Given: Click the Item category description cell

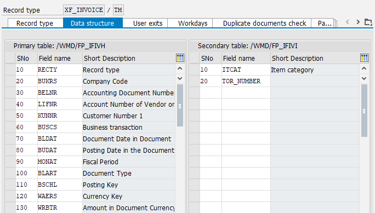Looking at the screenshot, I should click(x=315, y=70).
